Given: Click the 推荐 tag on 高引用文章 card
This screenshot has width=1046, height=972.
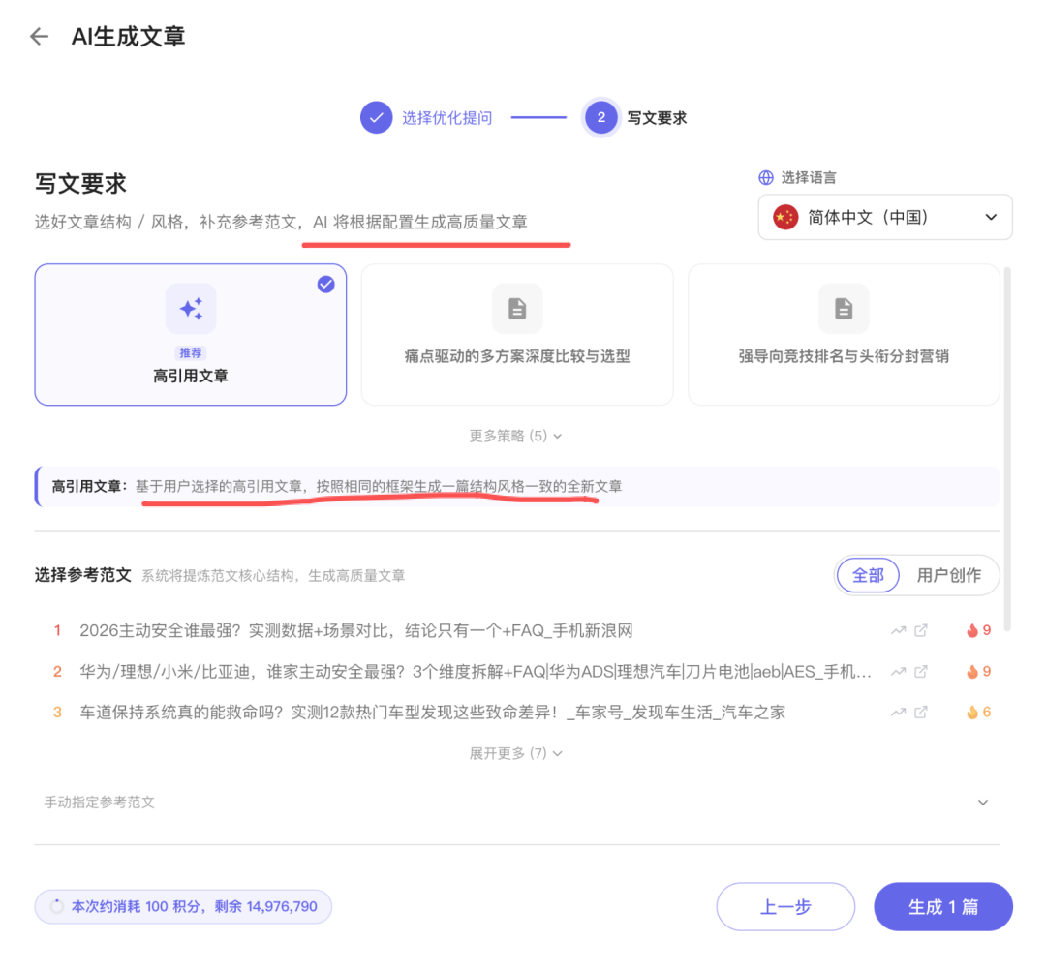Looking at the screenshot, I should (x=191, y=352).
